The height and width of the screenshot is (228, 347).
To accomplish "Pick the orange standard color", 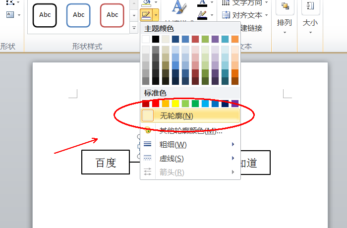I will point(166,104).
